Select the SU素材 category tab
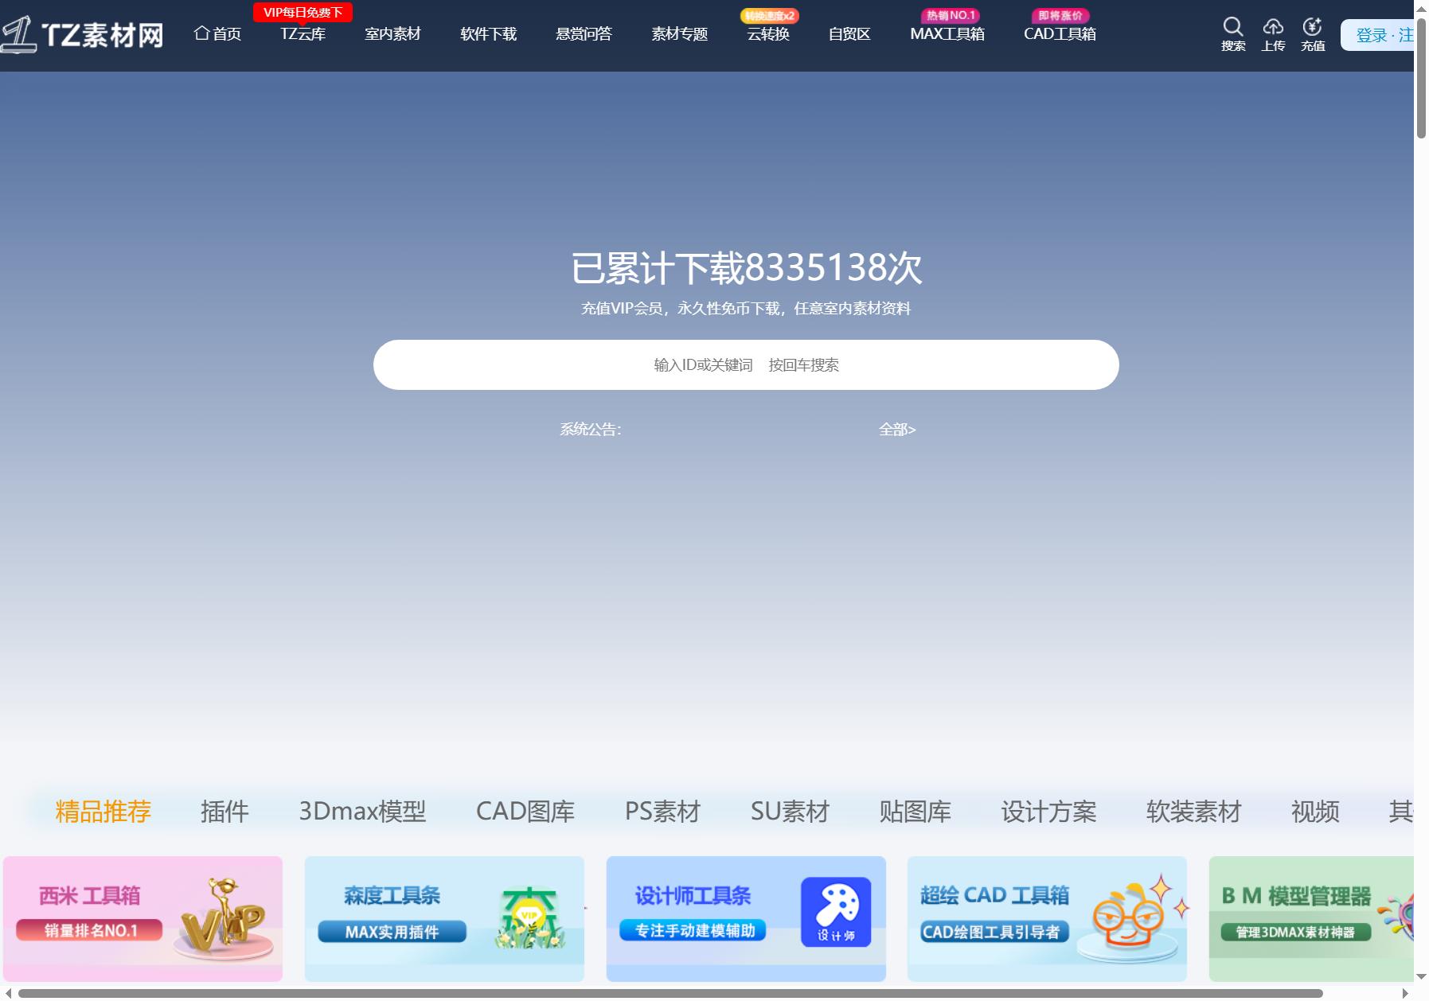Image resolution: width=1429 pixels, height=1001 pixels. pyautogui.click(x=790, y=812)
